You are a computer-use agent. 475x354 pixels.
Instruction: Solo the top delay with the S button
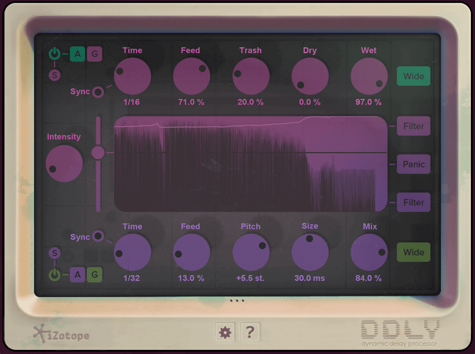[x=55, y=75]
